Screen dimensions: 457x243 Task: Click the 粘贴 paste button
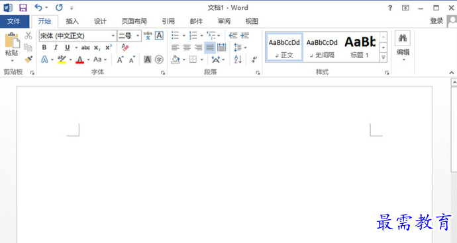tap(12, 44)
